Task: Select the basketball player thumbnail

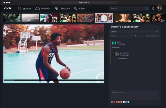Action: (104, 18)
